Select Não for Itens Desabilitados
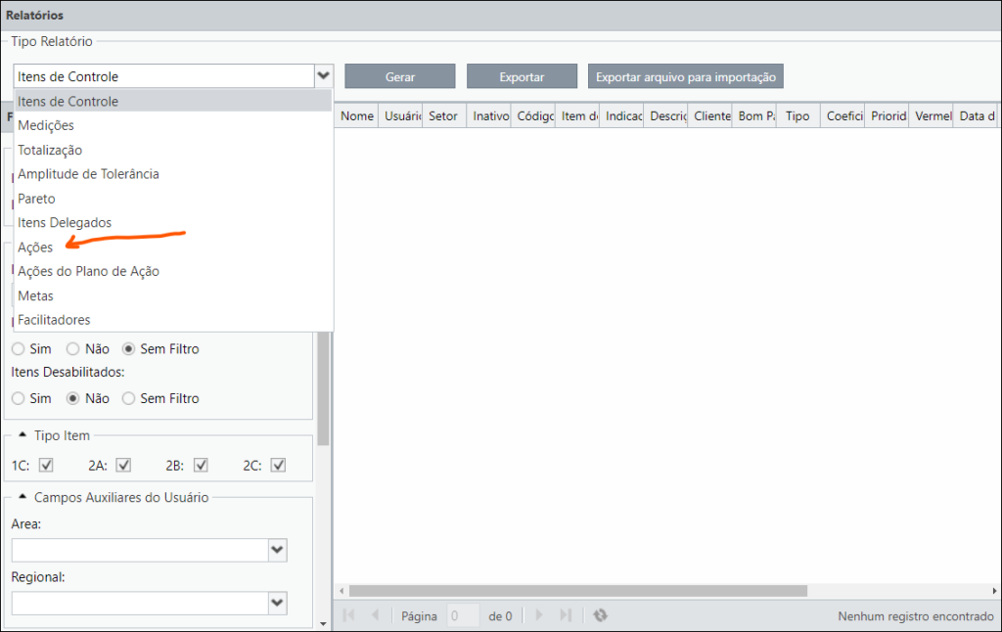Viewport: 1002px width, 632px height. 73,398
